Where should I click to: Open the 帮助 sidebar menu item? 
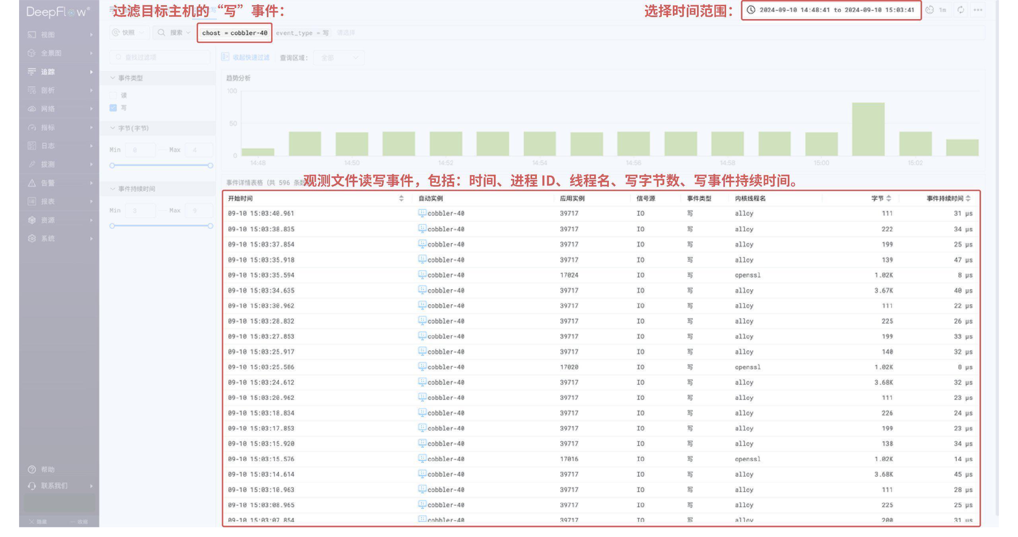click(x=60, y=469)
